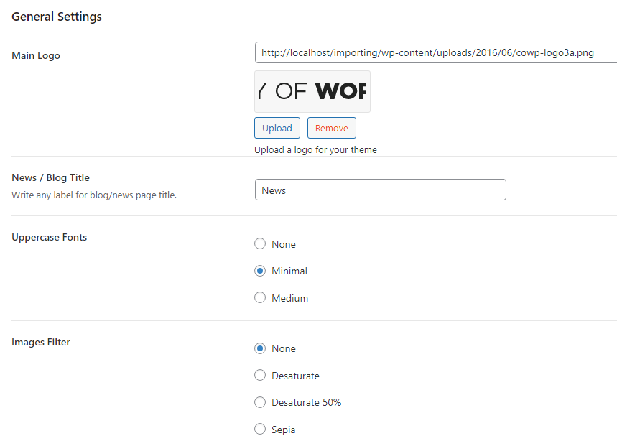617x441 pixels.
Task: Click the Sepia label text
Action: click(283, 430)
